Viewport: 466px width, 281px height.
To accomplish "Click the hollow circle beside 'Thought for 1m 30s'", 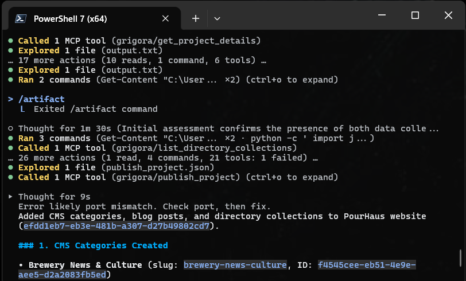I will click(11, 128).
